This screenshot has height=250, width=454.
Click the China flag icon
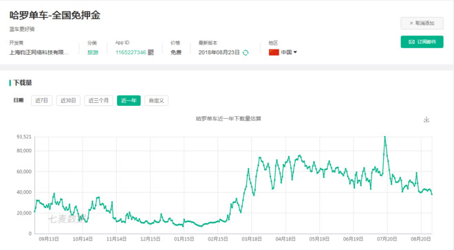point(274,52)
